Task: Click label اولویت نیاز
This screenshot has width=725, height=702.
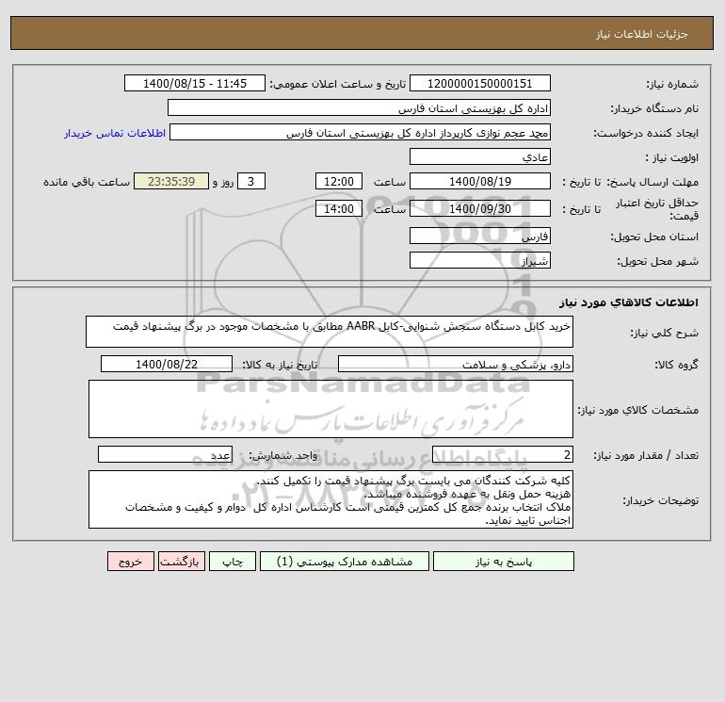Action: coord(672,157)
